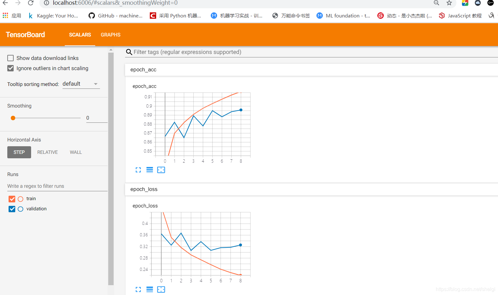Image resolution: width=498 pixels, height=295 pixels.
Task: Select only the validation run radio circle
Action: pyautogui.click(x=21, y=209)
